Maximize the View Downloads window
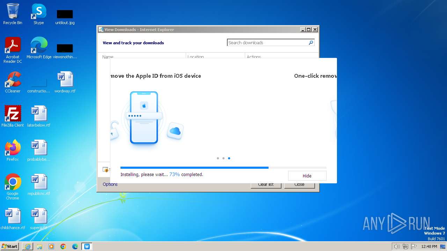The width and height of the screenshot is (447, 251). tap(309, 30)
